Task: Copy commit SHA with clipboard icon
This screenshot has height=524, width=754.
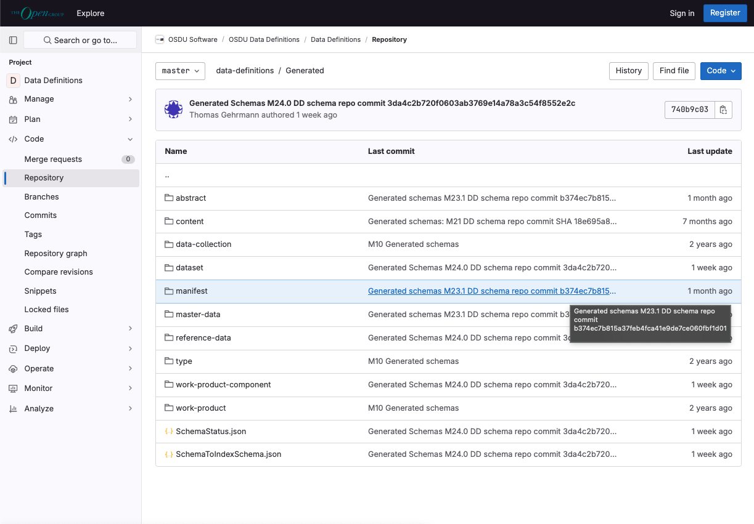Action: coord(723,110)
